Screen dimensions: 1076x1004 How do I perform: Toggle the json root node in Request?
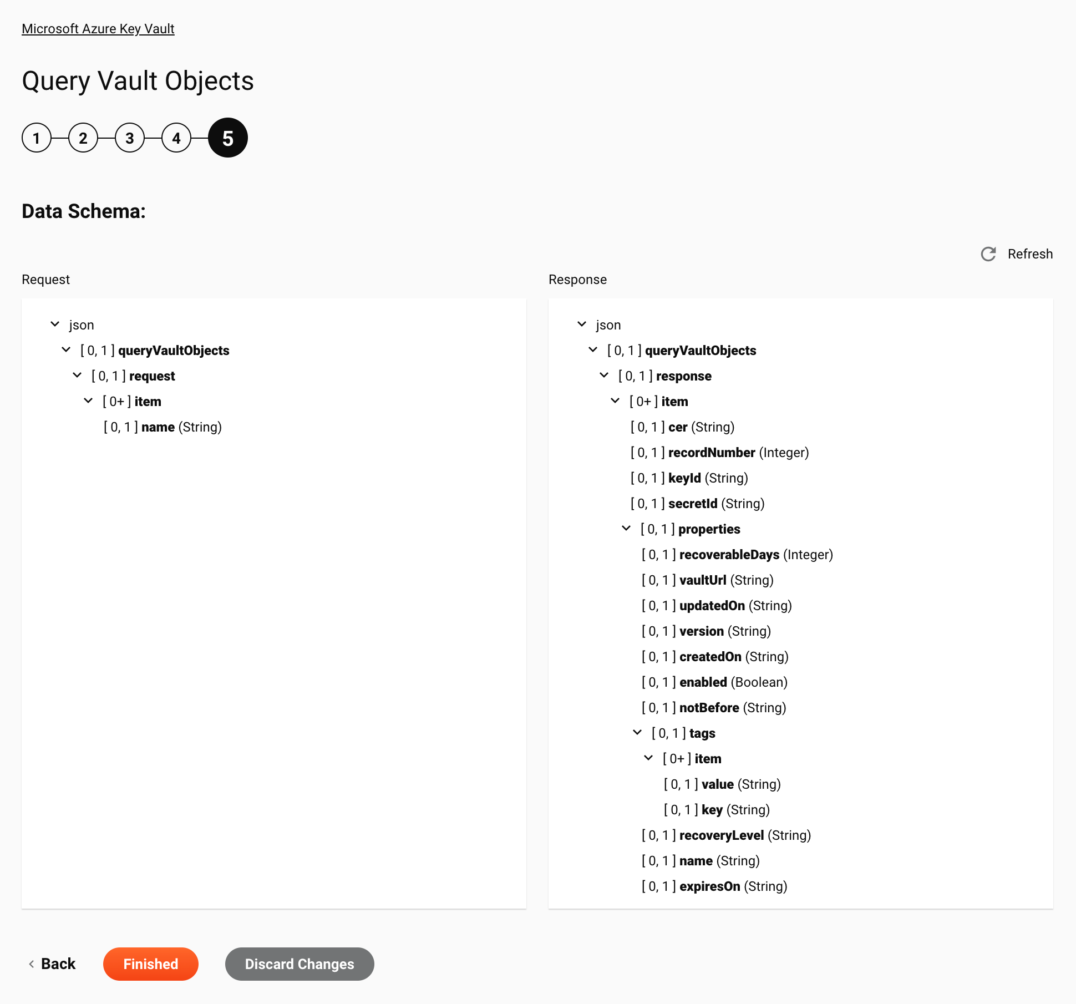55,323
